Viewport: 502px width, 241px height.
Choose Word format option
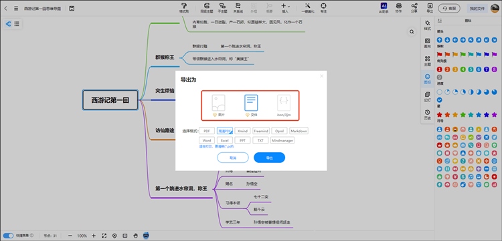207,140
